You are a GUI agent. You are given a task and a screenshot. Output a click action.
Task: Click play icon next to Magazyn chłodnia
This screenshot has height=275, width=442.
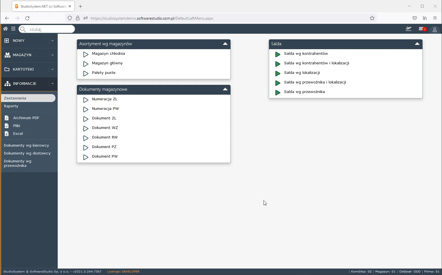86,54
